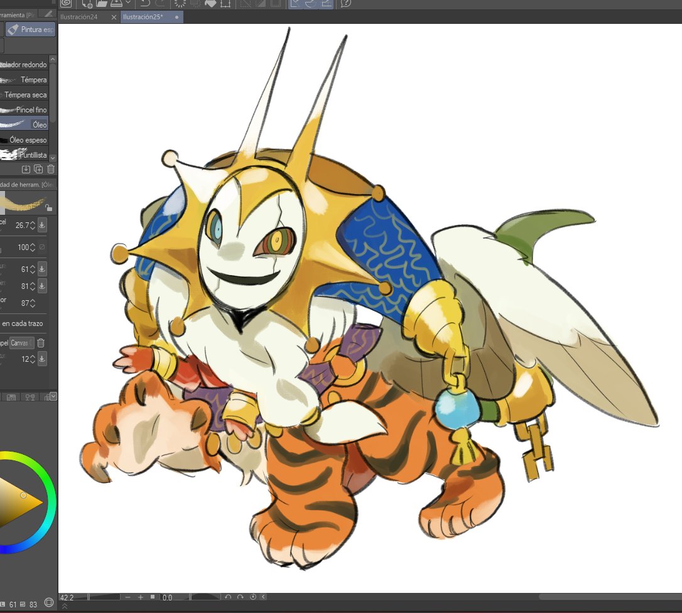Click the save file icon
The width and height of the screenshot is (682, 613).
117,4
